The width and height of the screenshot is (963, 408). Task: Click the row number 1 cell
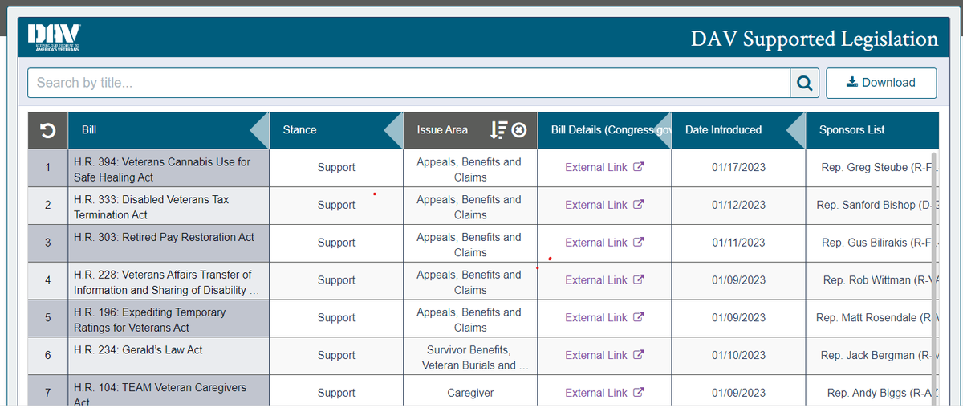click(x=48, y=169)
